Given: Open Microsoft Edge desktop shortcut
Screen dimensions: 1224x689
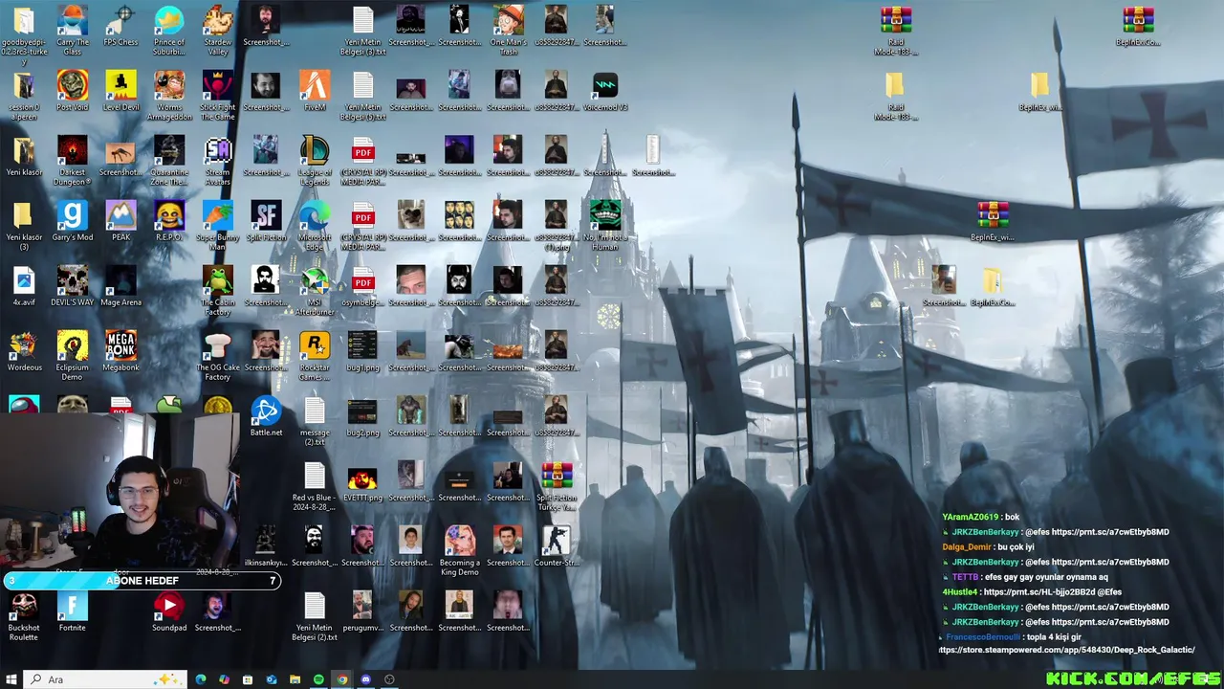Looking at the screenshot, I should coord(315,225).
